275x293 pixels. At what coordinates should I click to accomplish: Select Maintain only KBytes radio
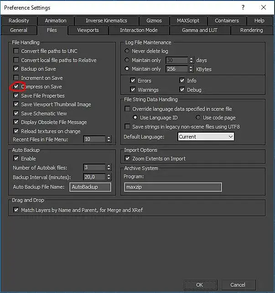127,69
